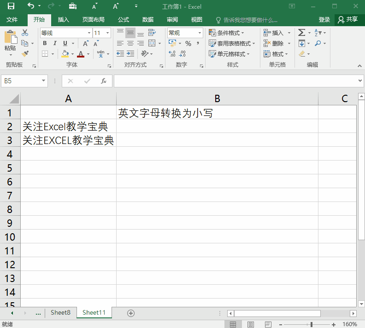Click Find and Select magnifier icon
Viewport: 365px width, 328px height.
(318, 43)
